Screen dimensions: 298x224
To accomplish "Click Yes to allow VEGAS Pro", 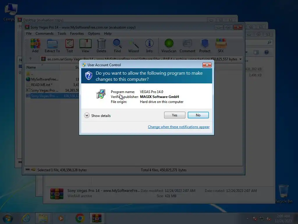I will click(175, 115).
